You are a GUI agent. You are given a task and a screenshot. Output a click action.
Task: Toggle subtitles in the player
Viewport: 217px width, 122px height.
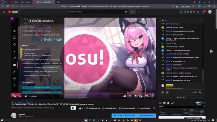click(x=130, y=96)
